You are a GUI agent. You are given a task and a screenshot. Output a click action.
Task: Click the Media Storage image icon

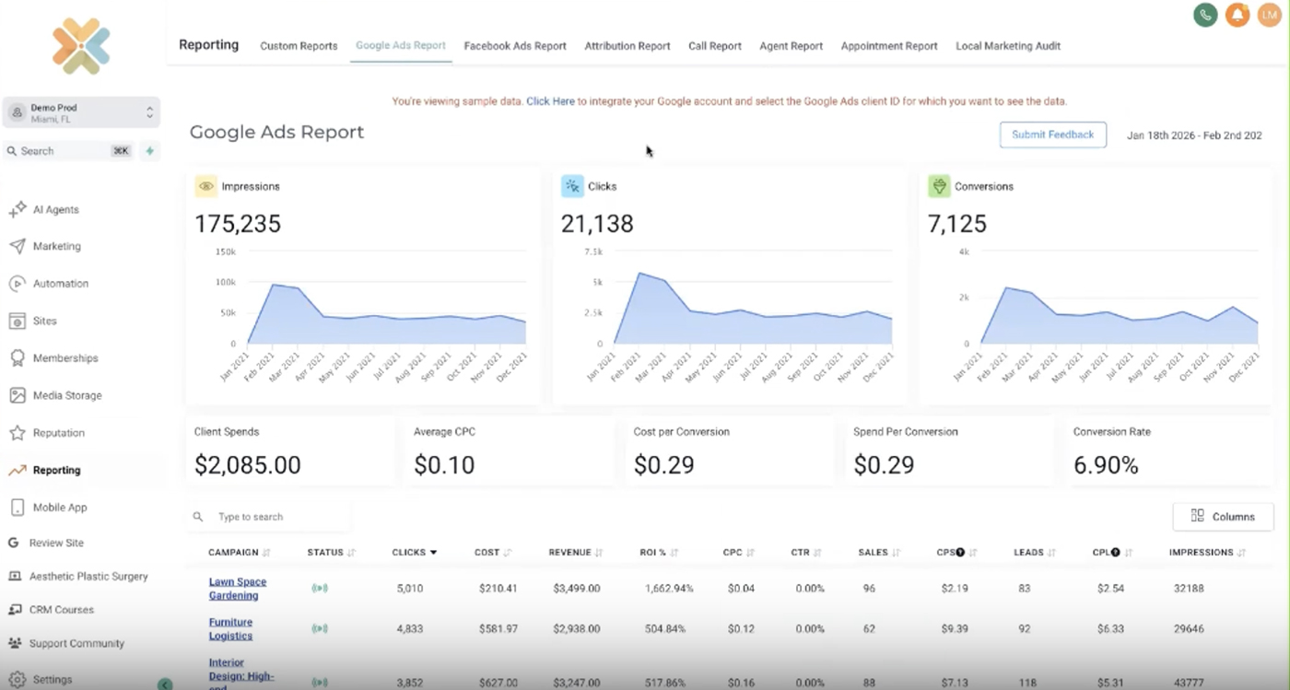tap(17, 395)
